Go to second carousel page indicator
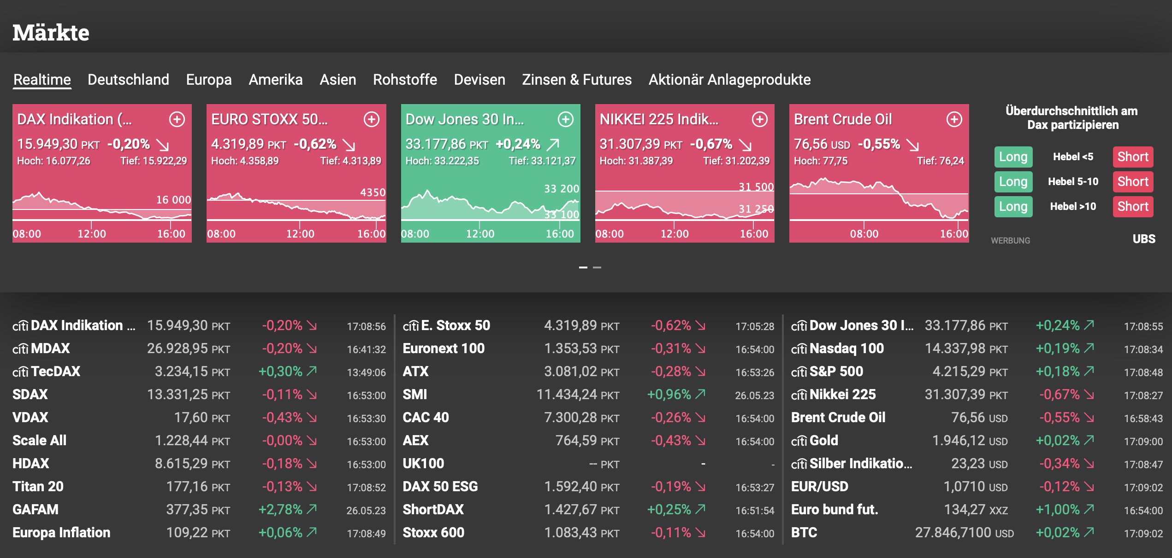Screen dimensions: 1172x558 [597, 267]
